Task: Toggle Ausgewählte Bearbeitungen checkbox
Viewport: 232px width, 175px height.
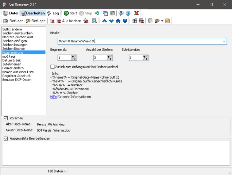Action: pos(6,138)
